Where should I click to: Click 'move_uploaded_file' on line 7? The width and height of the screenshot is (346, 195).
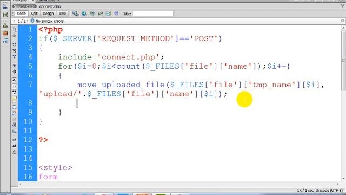(x=121, y=84)
